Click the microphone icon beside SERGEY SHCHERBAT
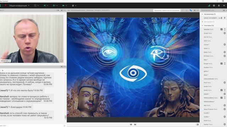Image resolution: width=227 pixels, height=127 pixels. (225, 18)
